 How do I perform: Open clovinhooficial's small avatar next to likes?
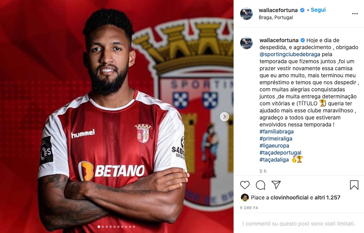click(244, 197)
